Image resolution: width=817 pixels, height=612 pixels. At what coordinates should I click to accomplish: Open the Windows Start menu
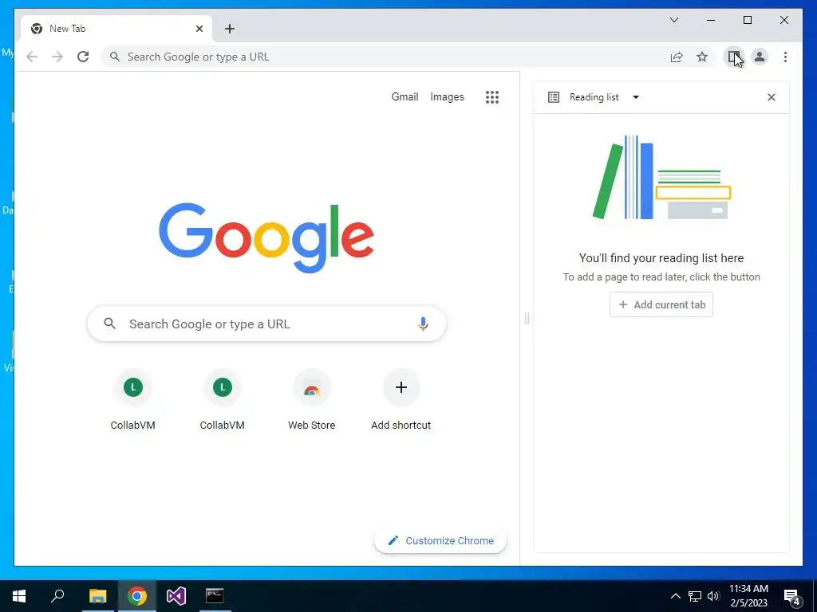click(x=19, y=596)
